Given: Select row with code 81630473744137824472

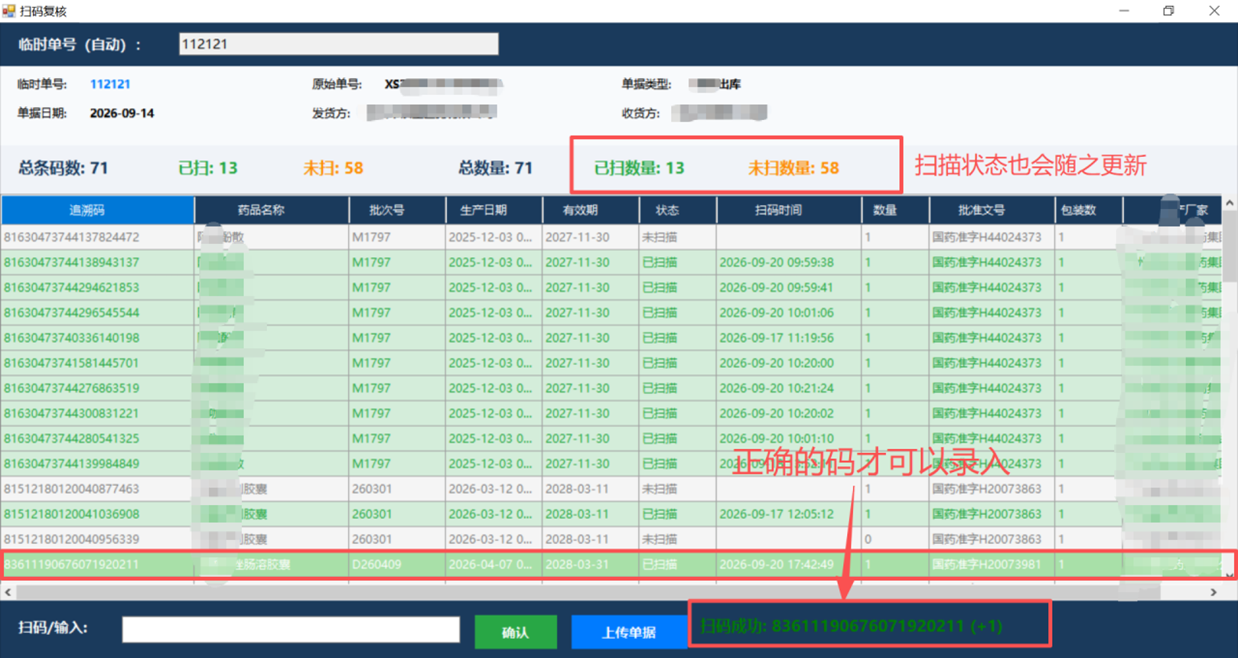Looking at the screenshot, I should point(612,237).
